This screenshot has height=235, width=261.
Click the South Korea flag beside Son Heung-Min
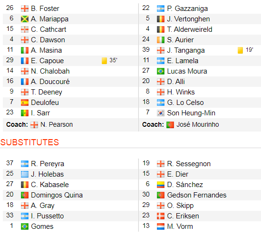click(161, 113)
